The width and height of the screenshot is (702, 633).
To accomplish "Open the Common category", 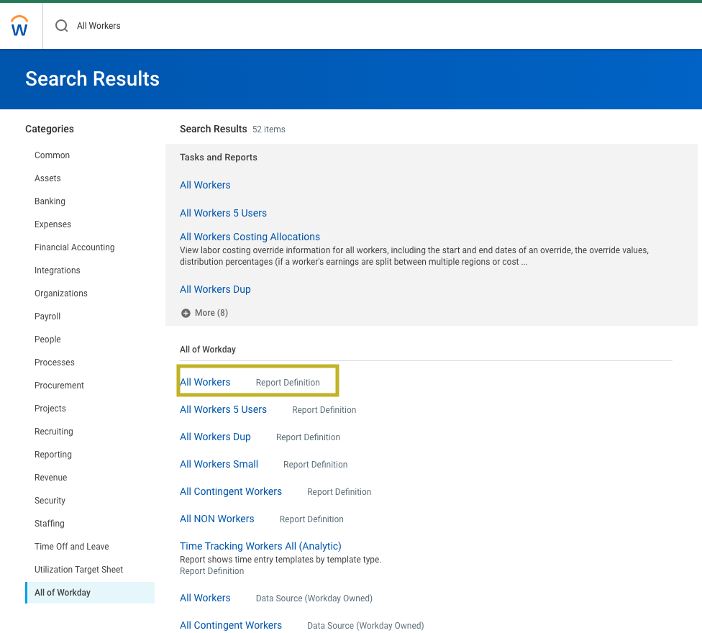I will tap(52, 155).
